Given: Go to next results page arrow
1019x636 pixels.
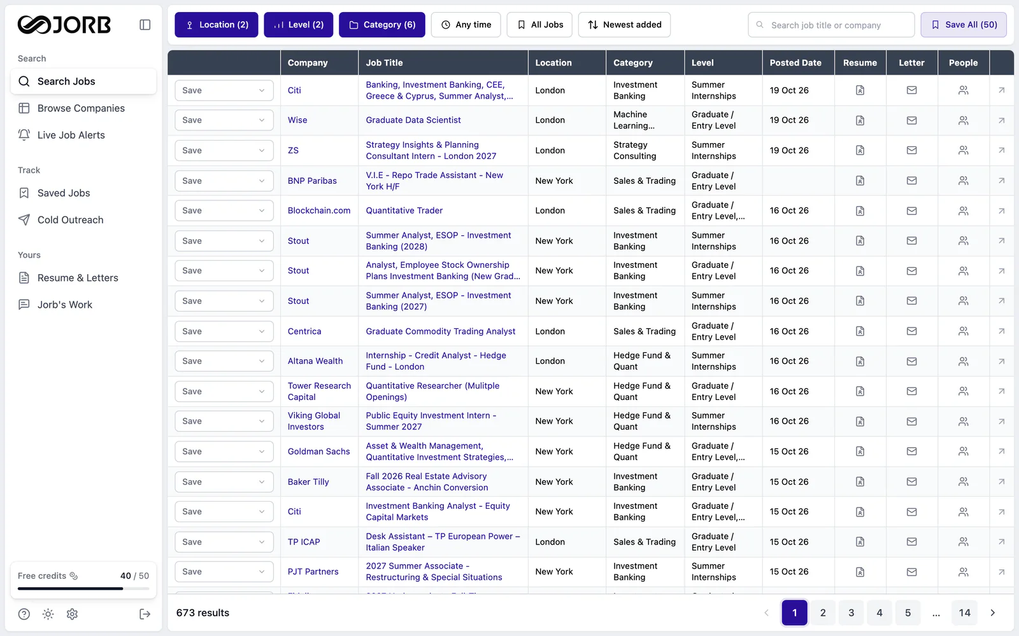Looking at the screenshot, I should [992, 613].
